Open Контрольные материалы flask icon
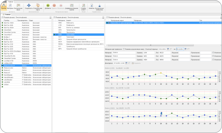 pyautogui.click(x=99, y=5)
